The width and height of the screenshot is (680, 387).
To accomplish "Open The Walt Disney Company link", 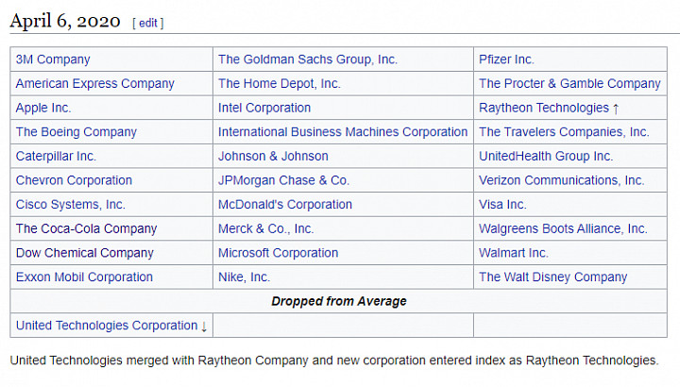I will pos(552,278).
